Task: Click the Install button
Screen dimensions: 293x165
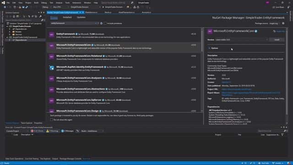Action: [277, 40]
